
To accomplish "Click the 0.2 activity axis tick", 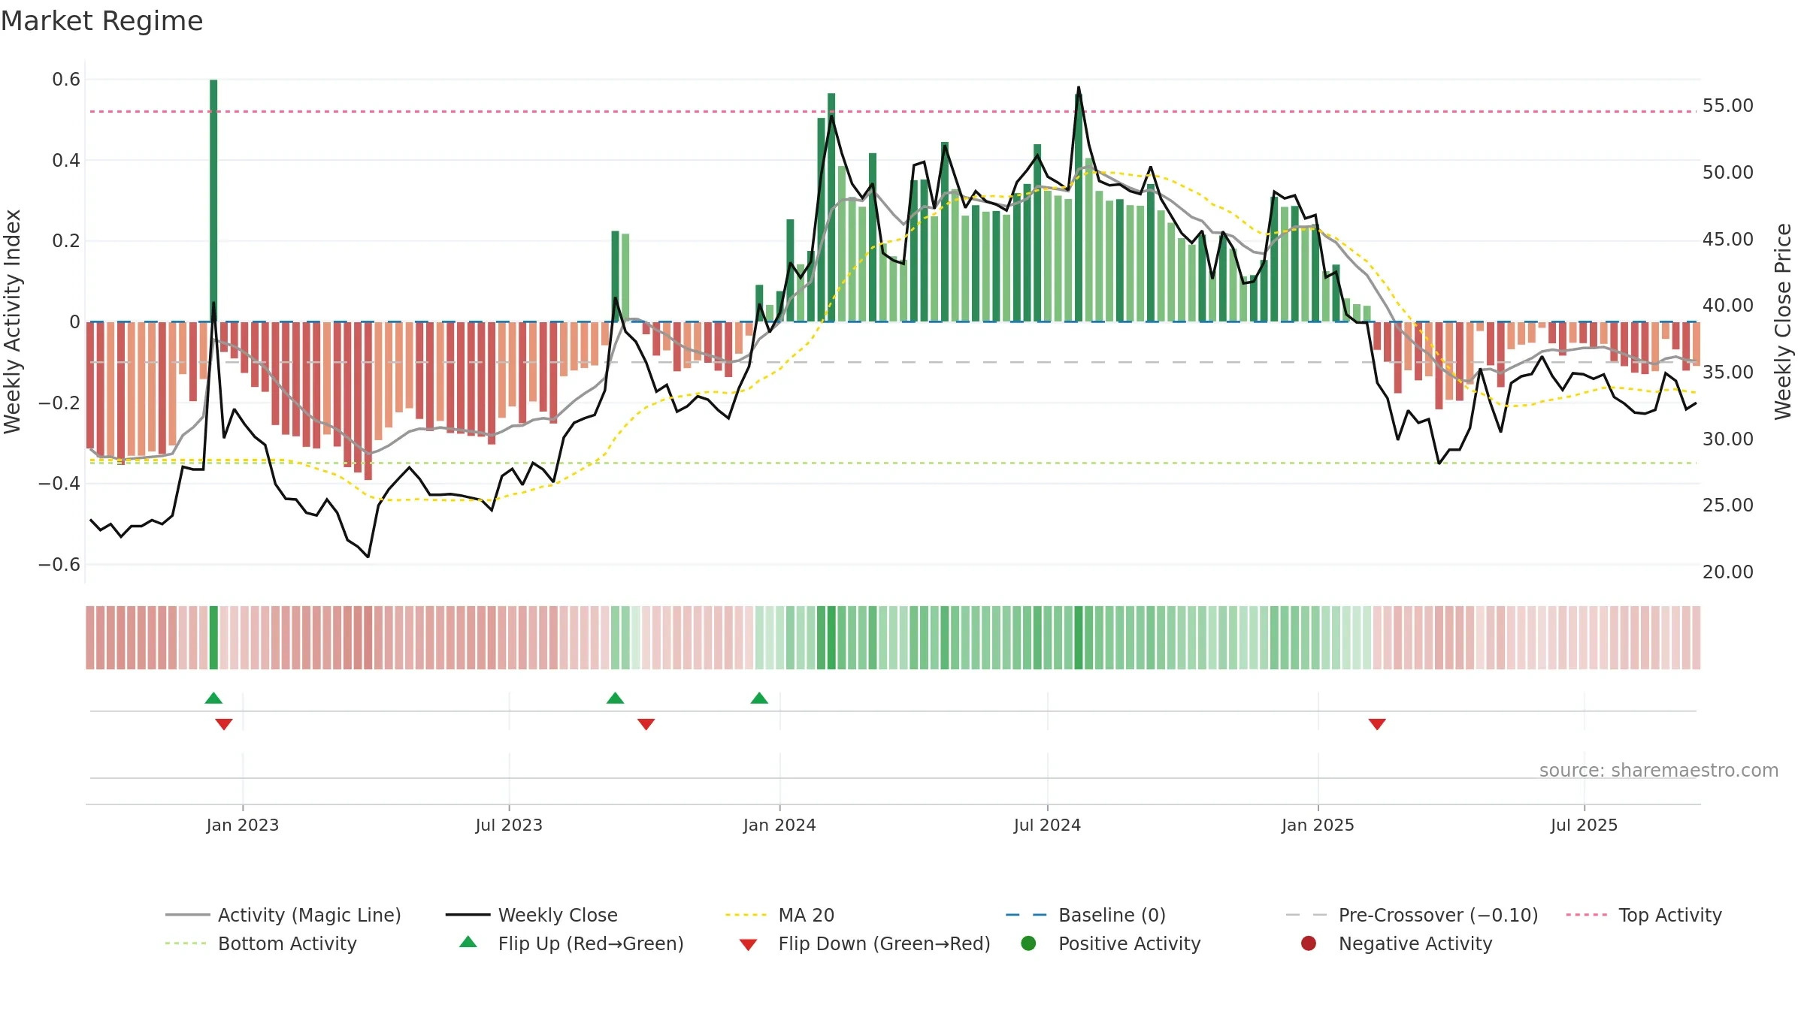I will click(x=66, y=241).
